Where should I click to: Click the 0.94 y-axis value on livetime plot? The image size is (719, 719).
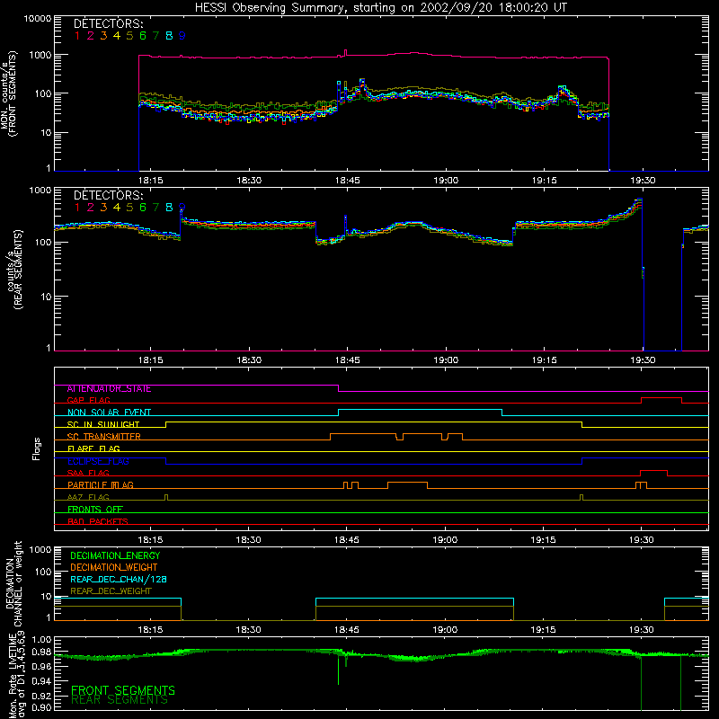coord(41,681)
